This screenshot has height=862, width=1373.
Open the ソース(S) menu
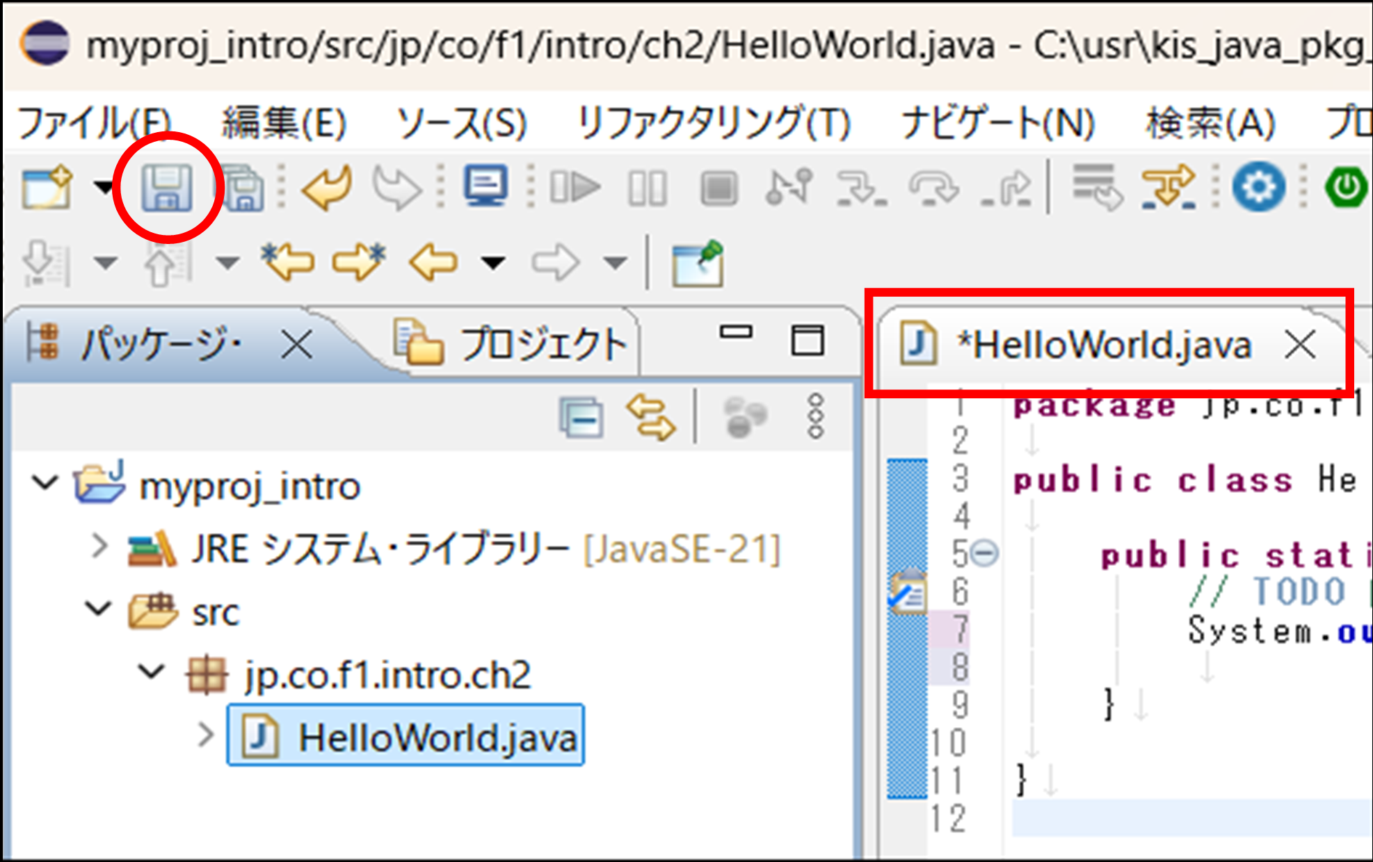[x=461, y=124]
